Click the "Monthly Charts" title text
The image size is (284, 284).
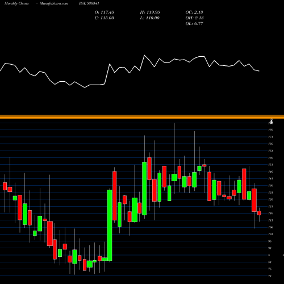pos(16,3)
